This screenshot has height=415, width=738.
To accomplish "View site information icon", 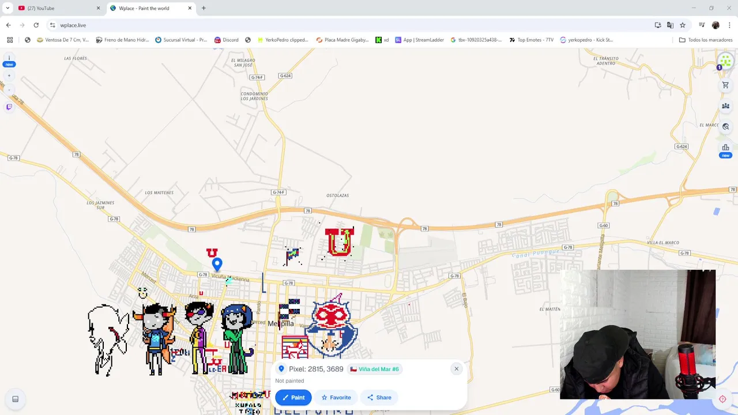I will 52,25.
